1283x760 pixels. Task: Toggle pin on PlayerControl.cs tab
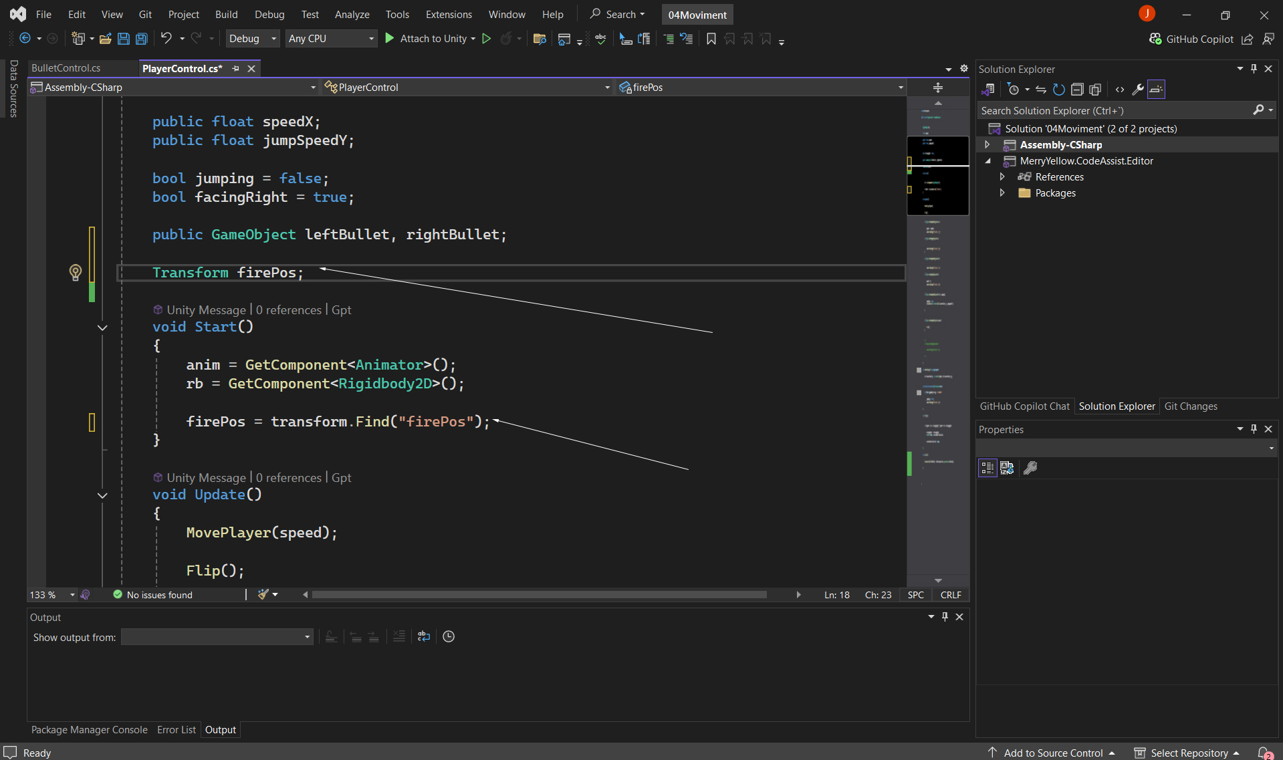tap(235, 68)
